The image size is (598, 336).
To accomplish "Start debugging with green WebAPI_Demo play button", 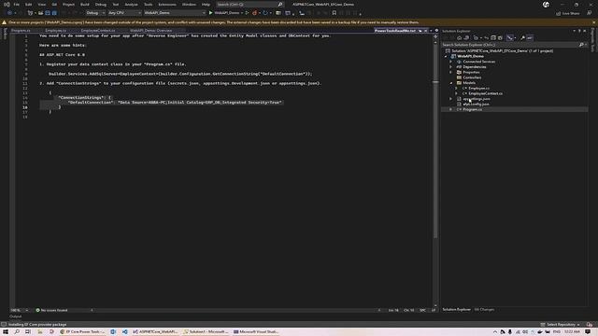I will (x=225, y=13).
